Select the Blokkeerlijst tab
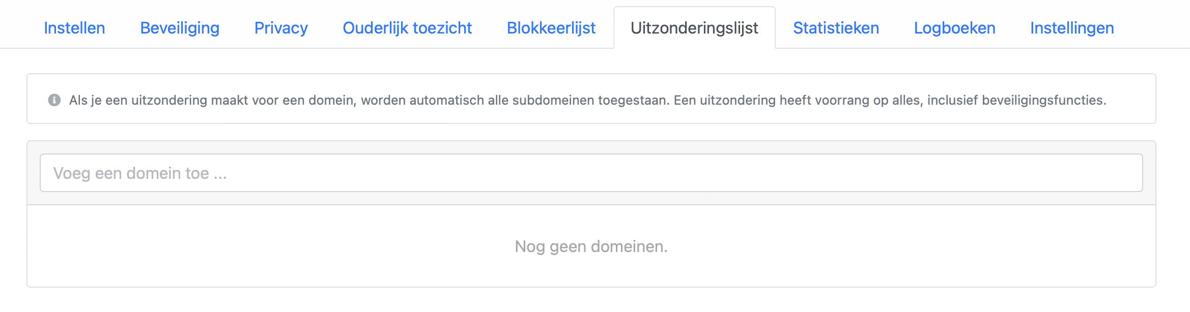This screenshot has height=312, width=1190. coord(551,28)
